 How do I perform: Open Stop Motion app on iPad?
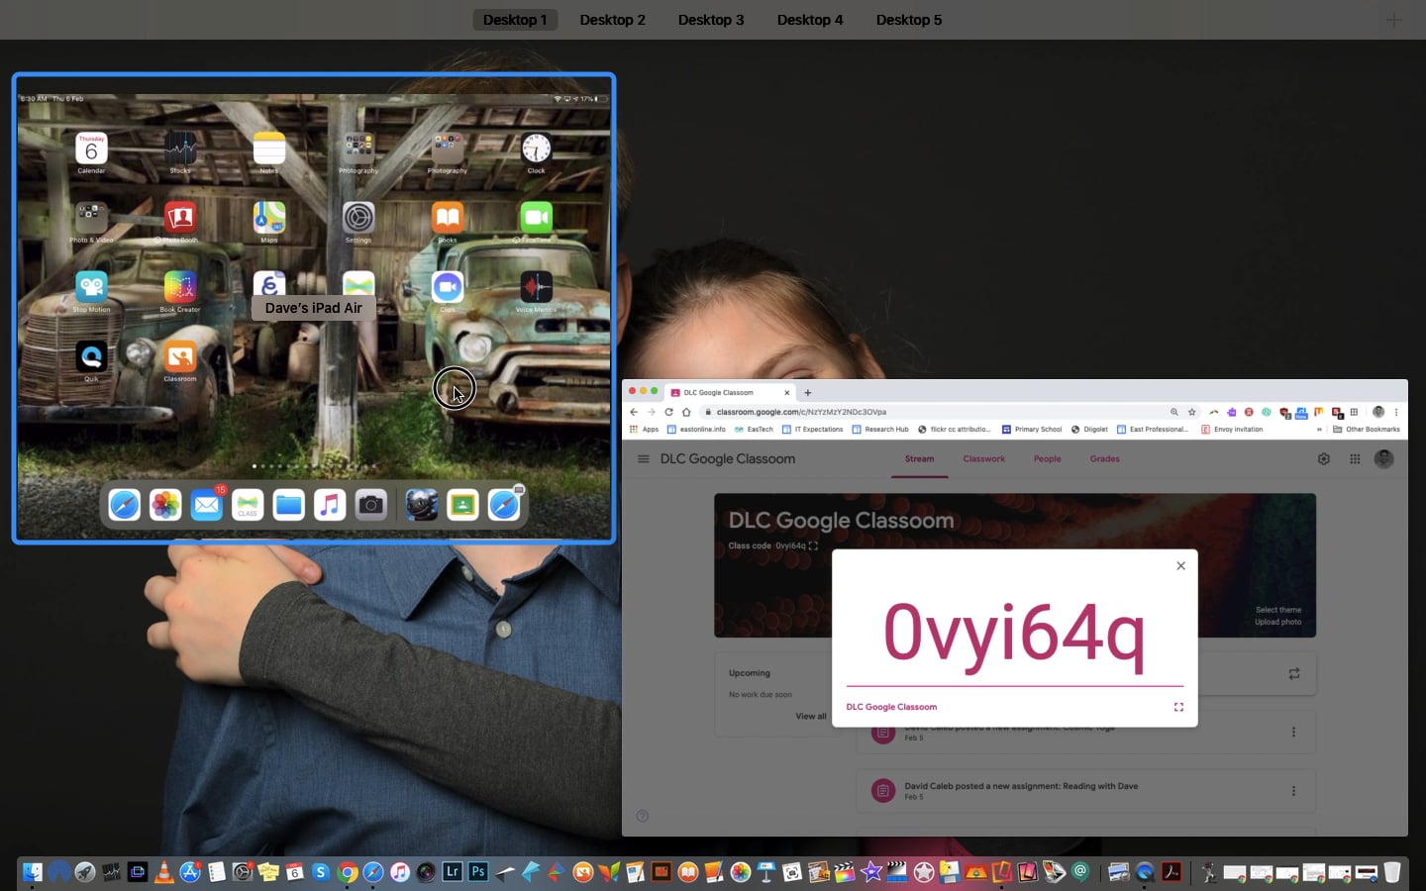(91, 287)
